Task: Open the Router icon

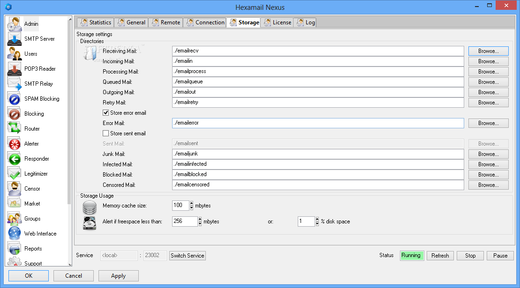Action: point(14,129)
